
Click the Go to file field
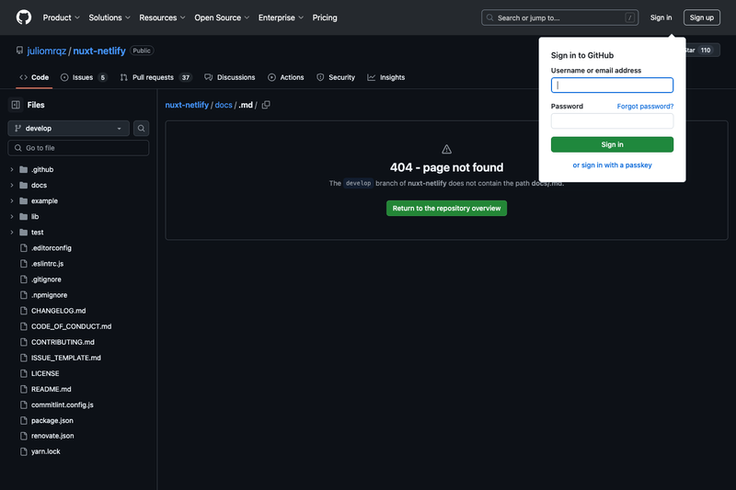pos(78,148)
